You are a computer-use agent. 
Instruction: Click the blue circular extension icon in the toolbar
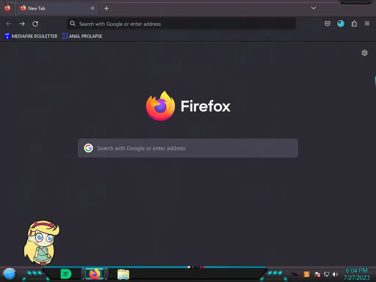click(x=341, y=23)
